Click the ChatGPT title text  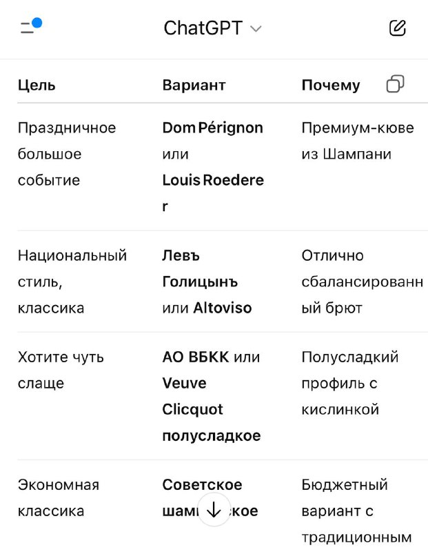[203, 28]
